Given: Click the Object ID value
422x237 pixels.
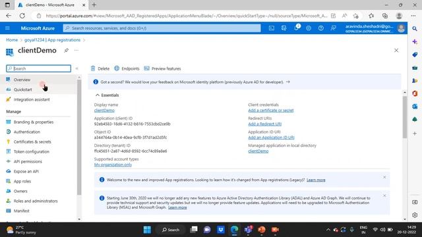Looking at the screenshot, I should (131, 138).
